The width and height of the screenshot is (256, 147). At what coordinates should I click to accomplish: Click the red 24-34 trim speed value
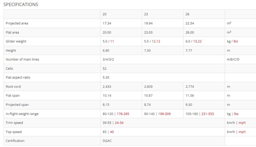click(x=119, y=123)
